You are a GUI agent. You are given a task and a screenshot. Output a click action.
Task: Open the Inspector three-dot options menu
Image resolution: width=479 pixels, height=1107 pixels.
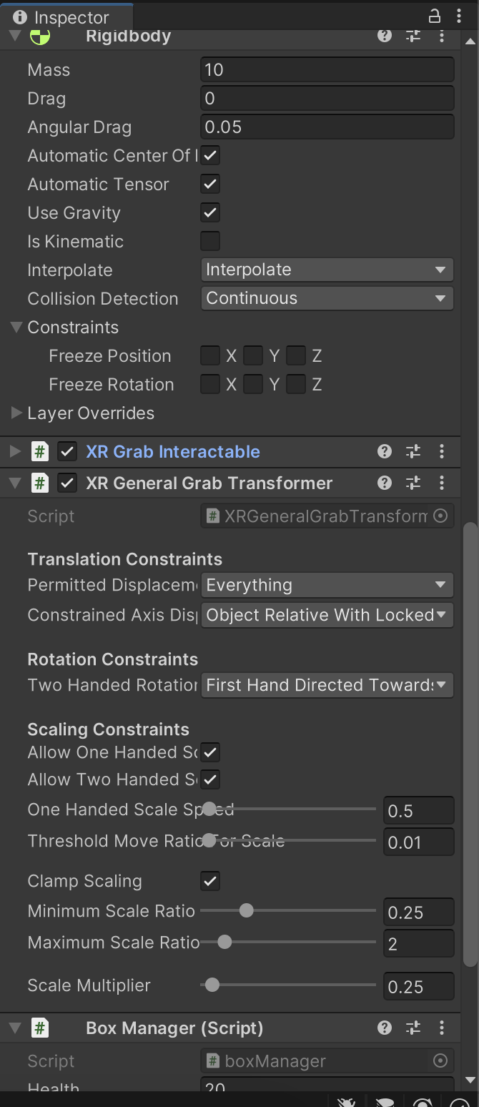pyautogui.click(x=458, y=16)
